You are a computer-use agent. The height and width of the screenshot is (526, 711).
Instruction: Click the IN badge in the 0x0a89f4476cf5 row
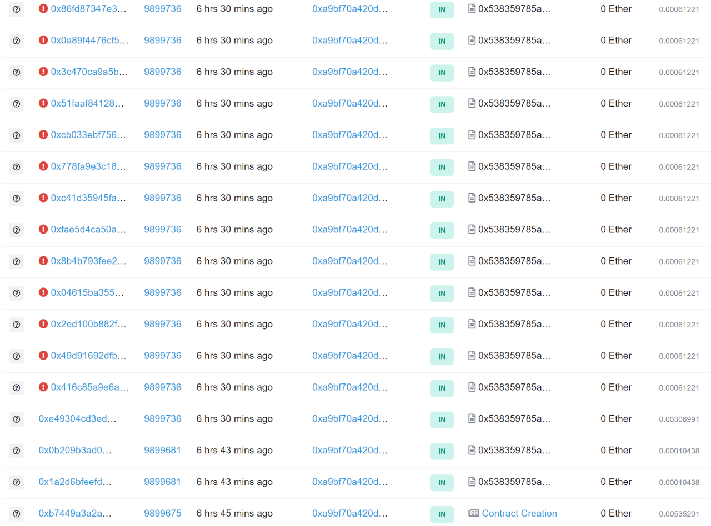(442, 41)
